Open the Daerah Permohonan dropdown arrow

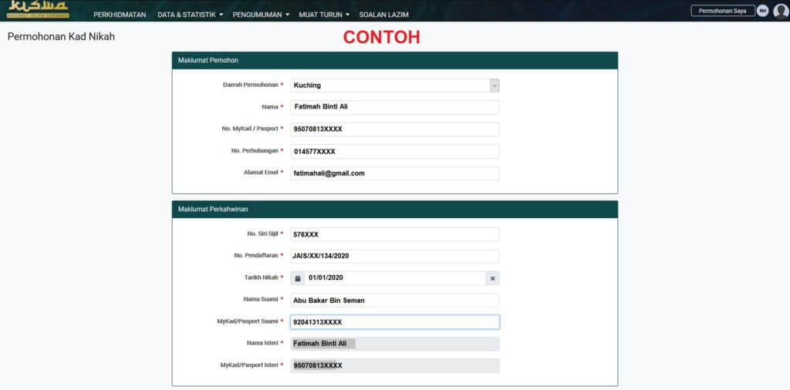(495, 86)
